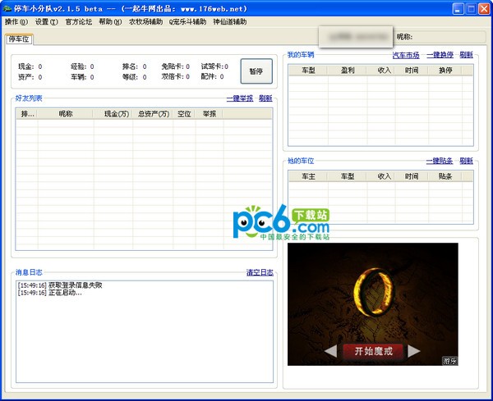Sort friend list by 现金(万) column
Viewport: 493px width, 401px height.
tap(113, 114)
